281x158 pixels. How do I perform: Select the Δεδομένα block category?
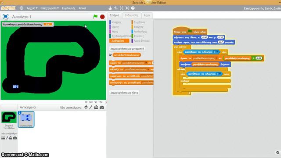click(x=119, y=41)
